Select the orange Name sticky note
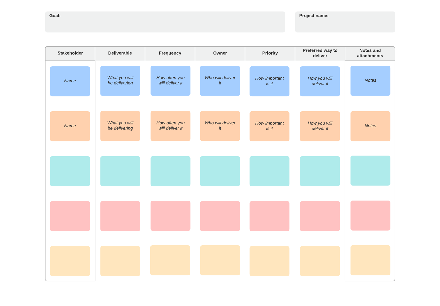 point(70,126)
